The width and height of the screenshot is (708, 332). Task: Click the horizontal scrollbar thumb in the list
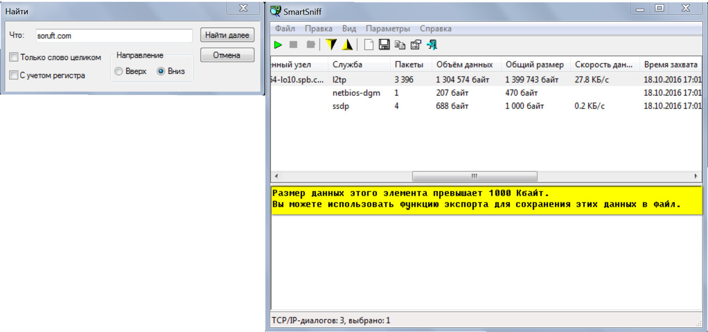(x=474, y=176)
